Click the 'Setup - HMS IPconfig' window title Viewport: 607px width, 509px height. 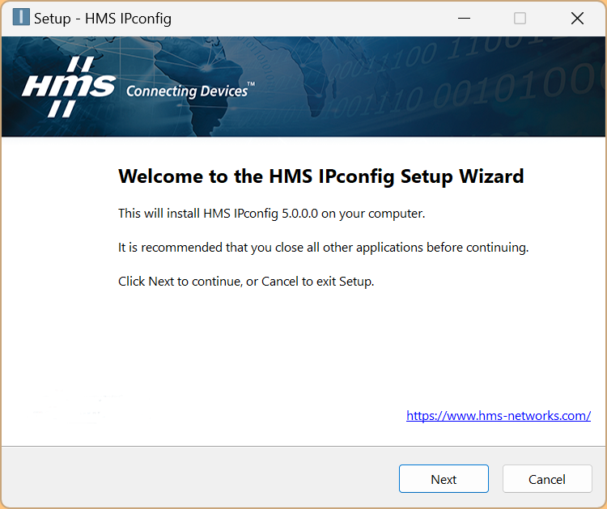[x=103, y=19]
